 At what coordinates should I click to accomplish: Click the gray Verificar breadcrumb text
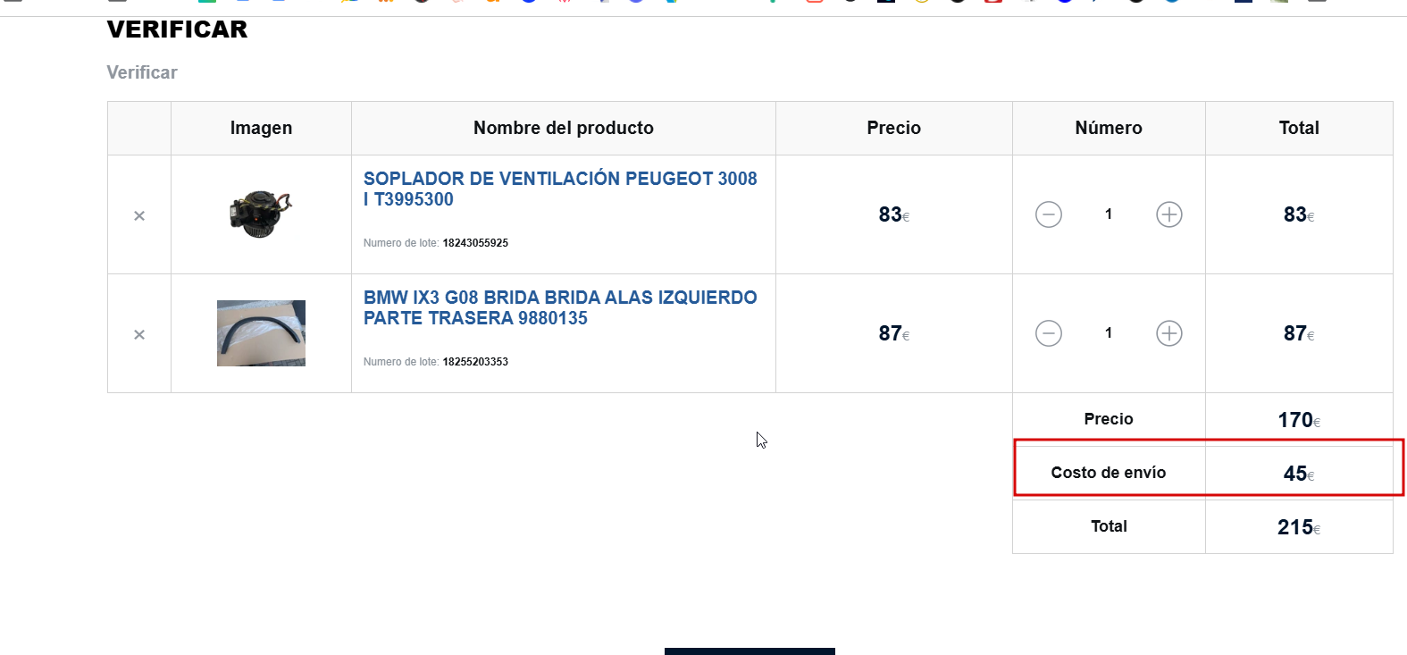coord(142,72)
